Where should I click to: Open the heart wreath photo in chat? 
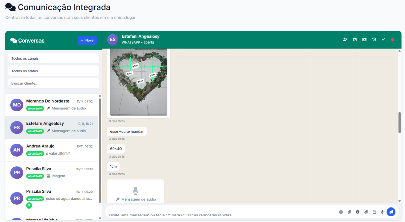point(139,82)
